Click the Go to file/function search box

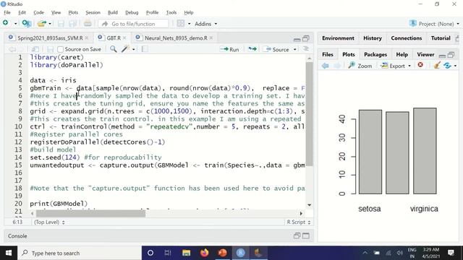133,24
